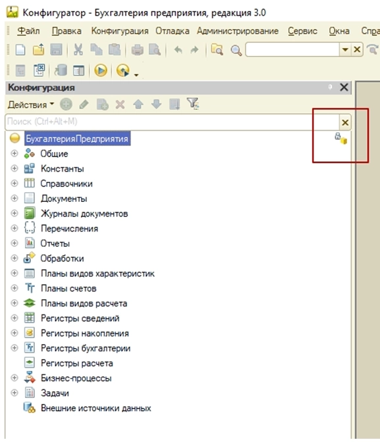Close the Конфигурация panel
Viewport: 380px width, 446px height.
click(344, 87)
